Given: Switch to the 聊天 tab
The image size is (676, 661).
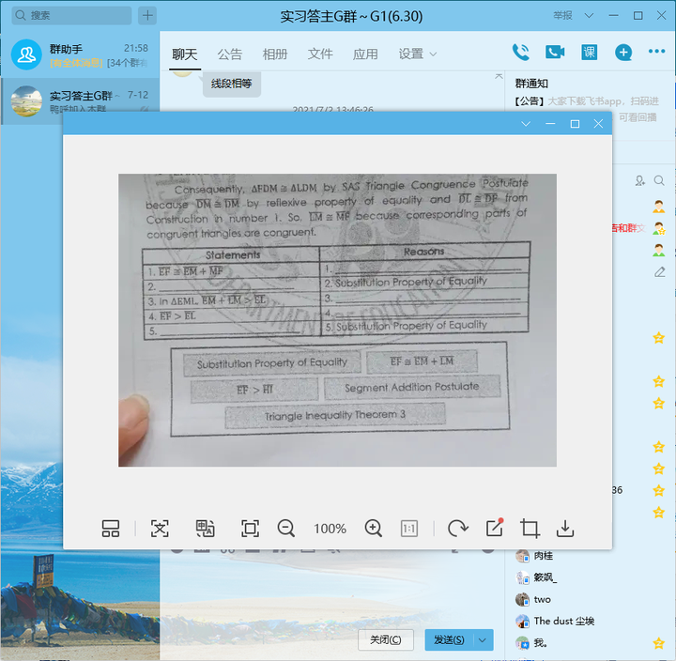Looking at the screenshot, I should (x=185, y=54).
